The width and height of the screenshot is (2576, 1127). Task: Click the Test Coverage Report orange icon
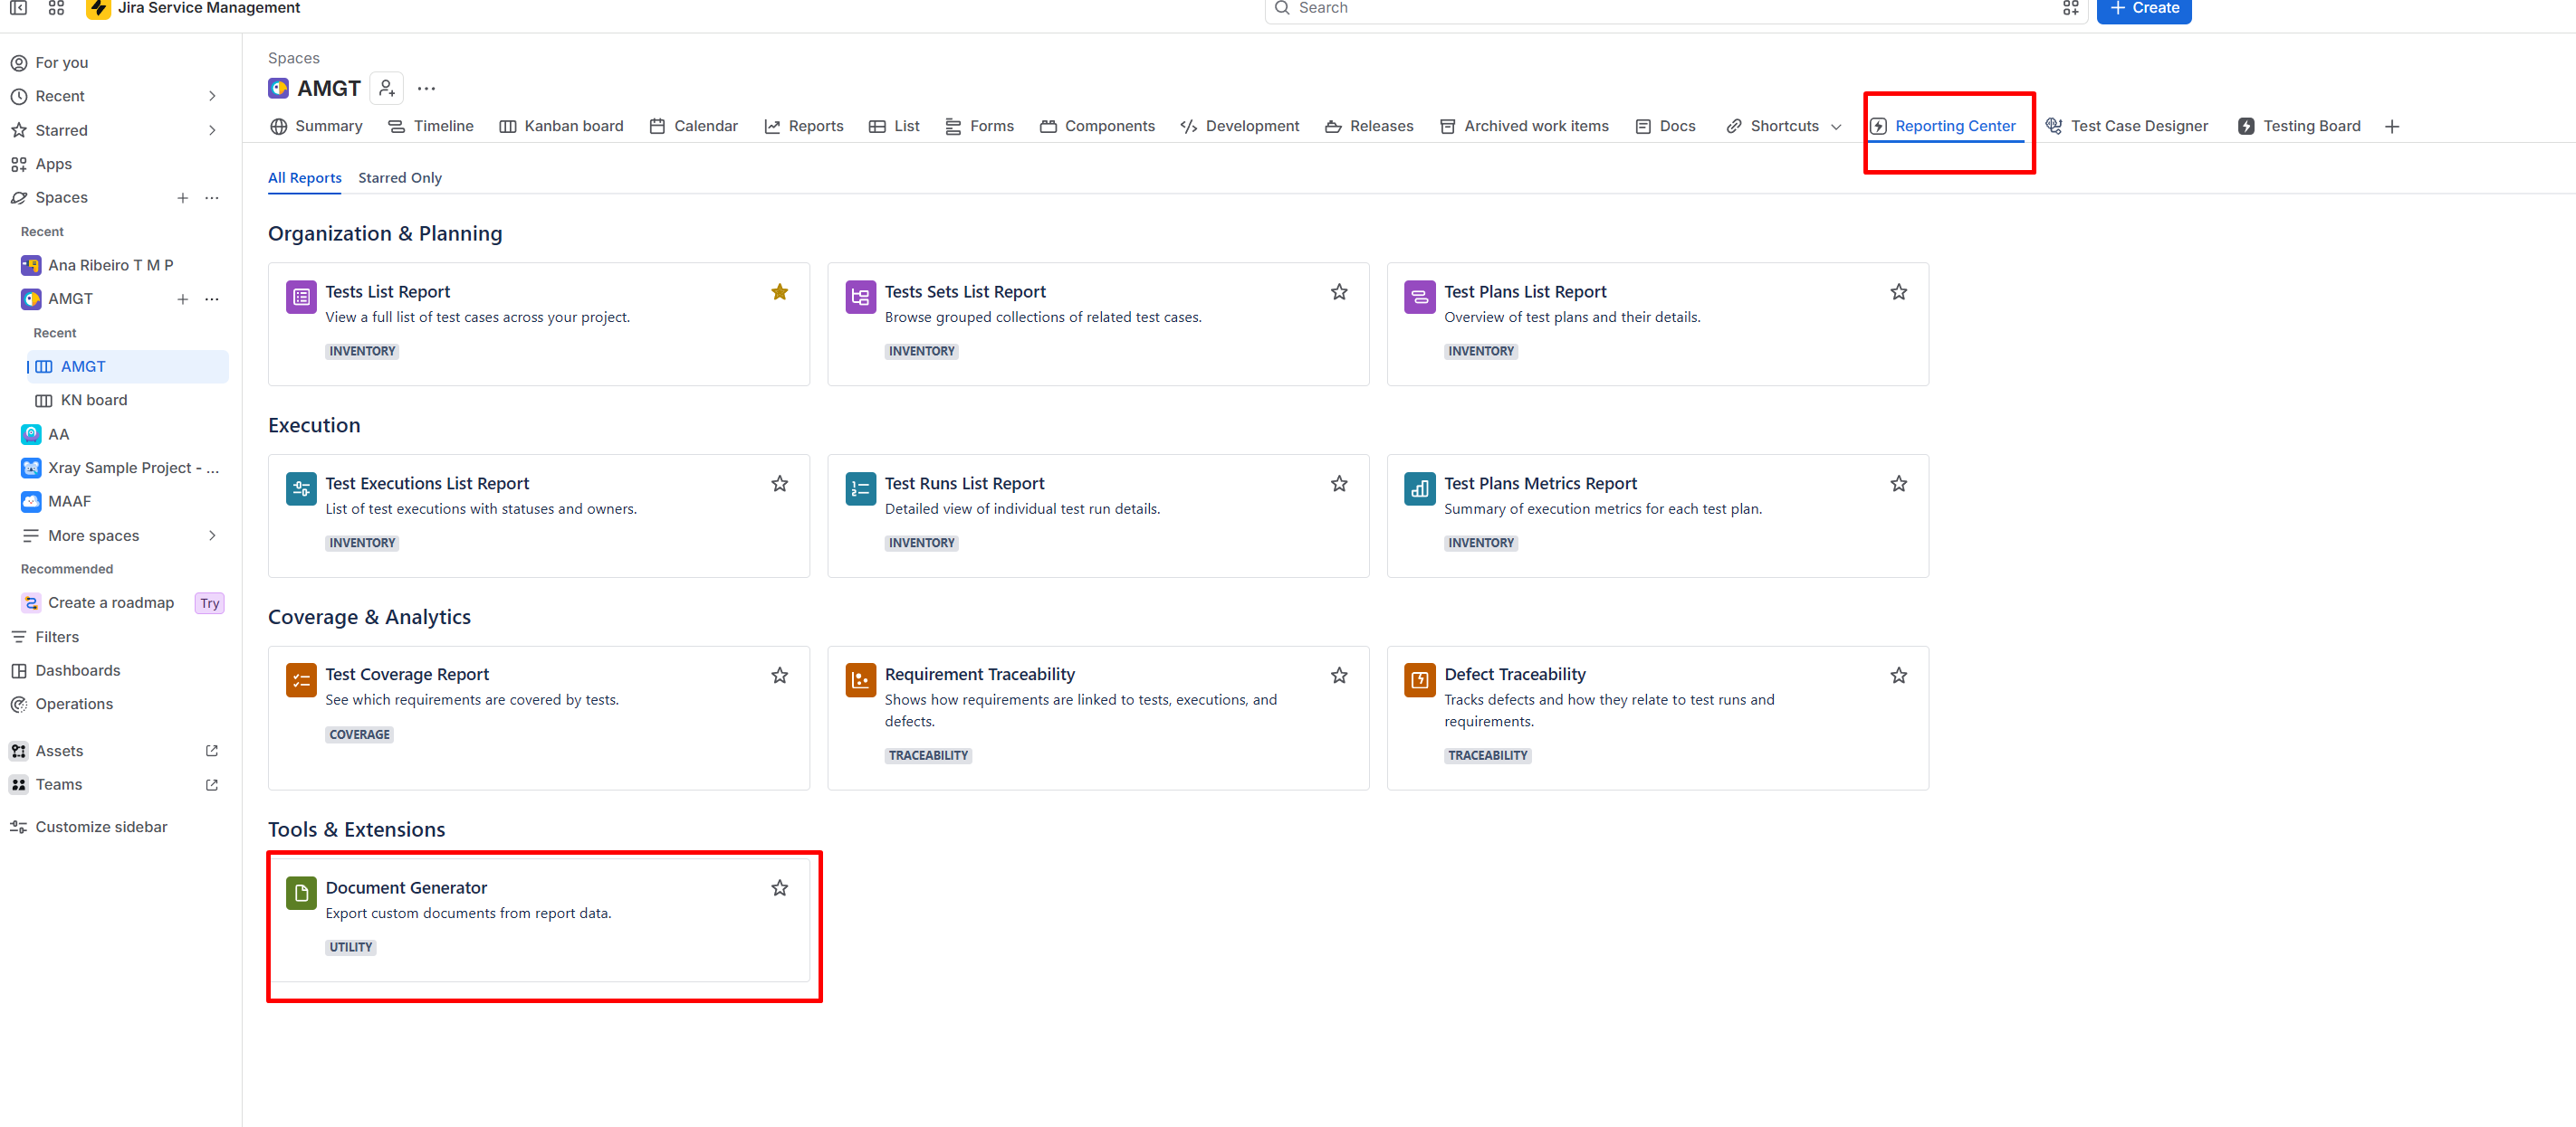tap(301, 679)
